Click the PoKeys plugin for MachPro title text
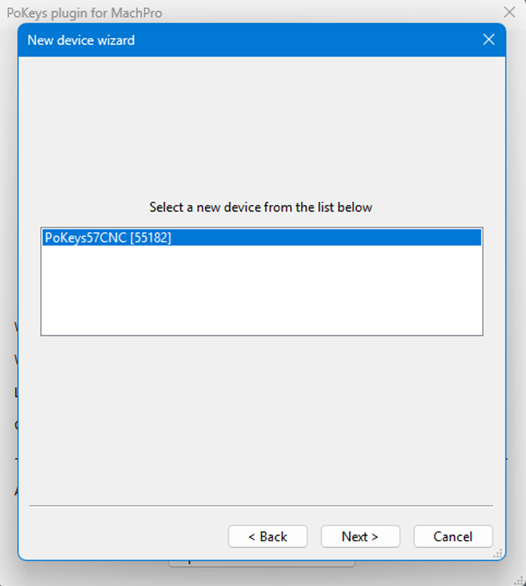The height and width of the screenshot is (586, 526). pyautogui.click(x=85, y=13)
